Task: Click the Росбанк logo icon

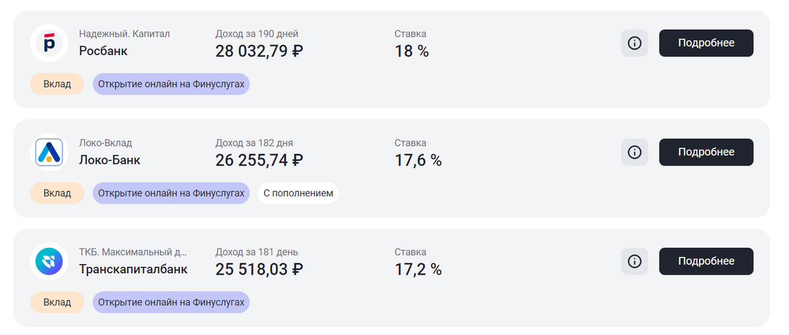Action: tap(49, 43)
